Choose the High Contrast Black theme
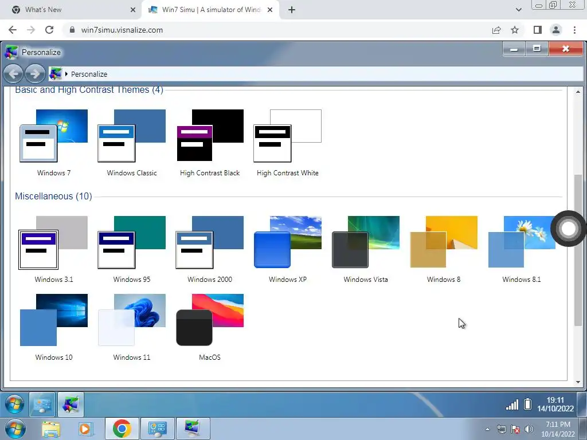This screenshot has width=587, height=440. pos(210,143)
